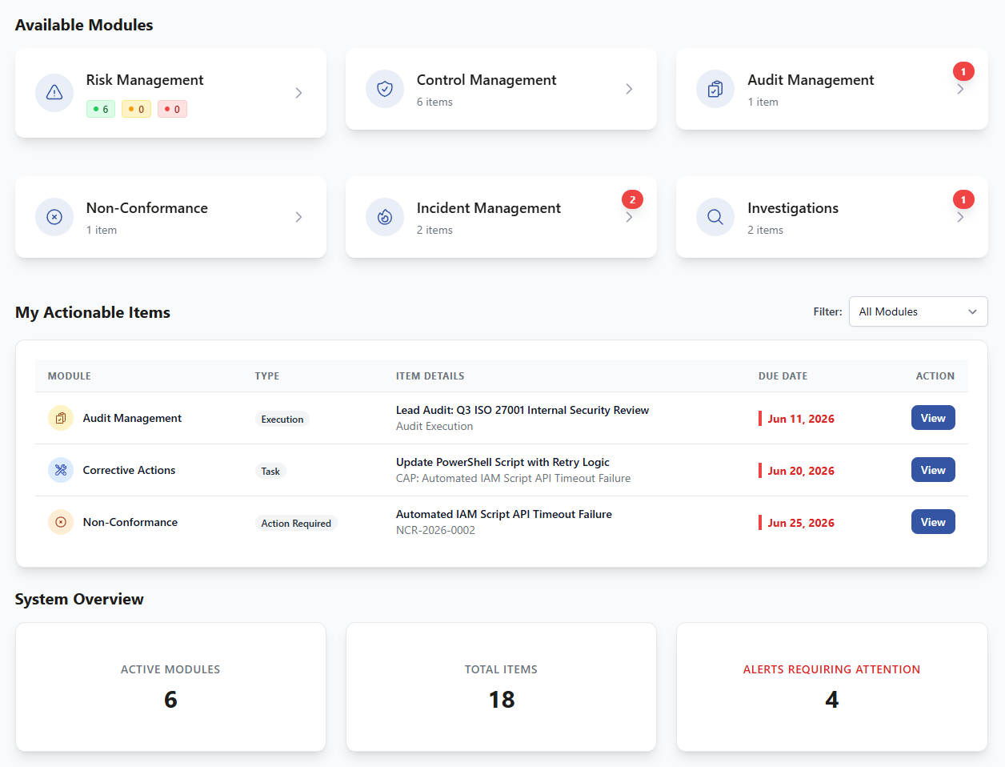Click the Total Items overview card
1005x767 pixels.
coord(501,687)
